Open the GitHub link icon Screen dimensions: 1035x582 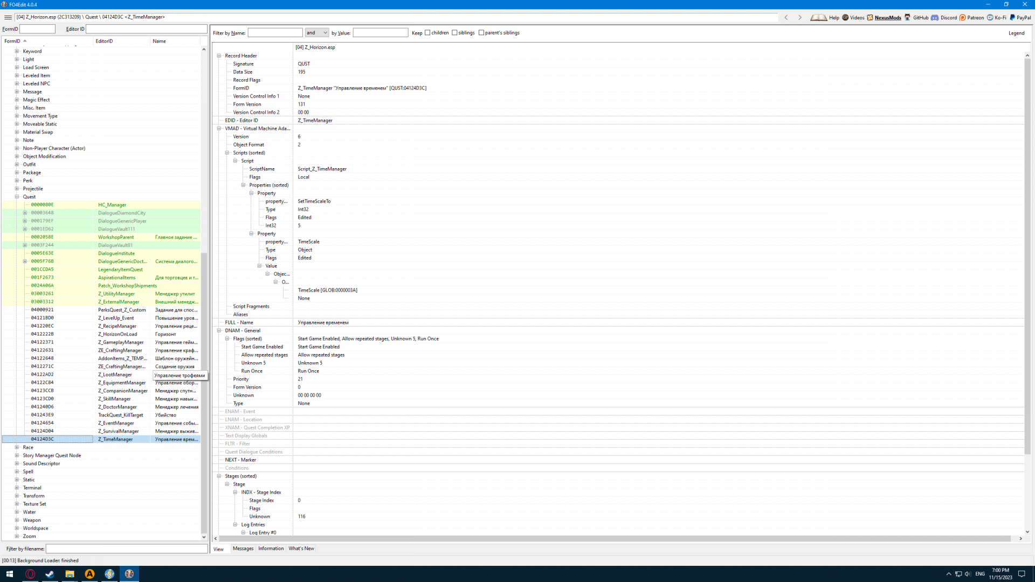pyautogui.click(x=908, y=17)
